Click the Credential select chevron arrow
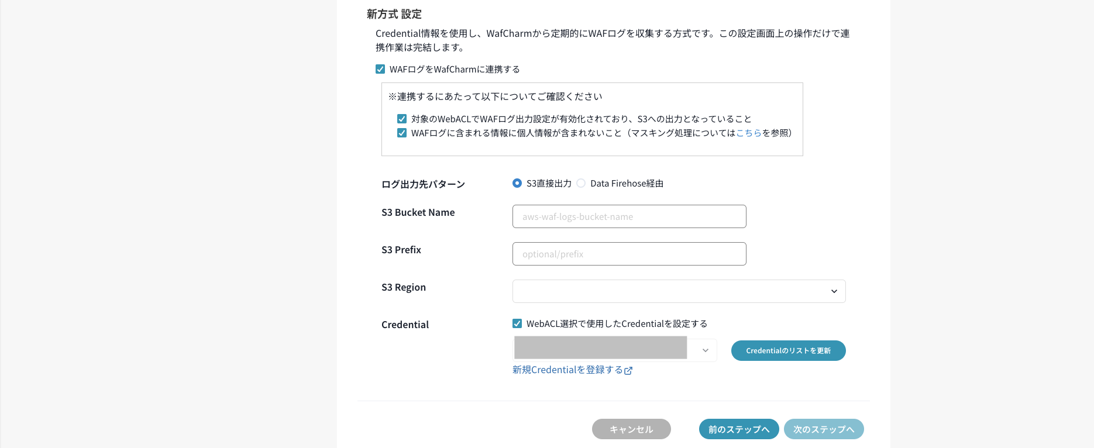This screenshot has width=1094, height=448. pyautogui.click(x=705, y=350)
